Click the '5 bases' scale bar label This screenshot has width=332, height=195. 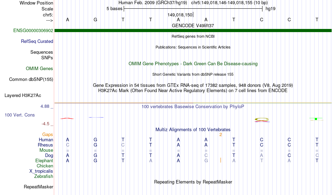coord(114,9)
